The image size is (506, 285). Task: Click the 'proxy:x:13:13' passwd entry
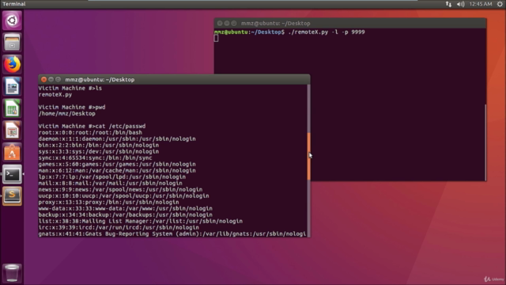point(109,203)
